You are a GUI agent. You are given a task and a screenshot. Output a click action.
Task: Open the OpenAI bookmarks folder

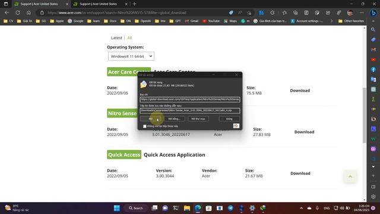tap(142, 21)
